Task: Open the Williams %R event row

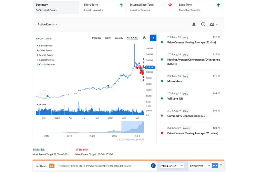Action: coord(191,96)
